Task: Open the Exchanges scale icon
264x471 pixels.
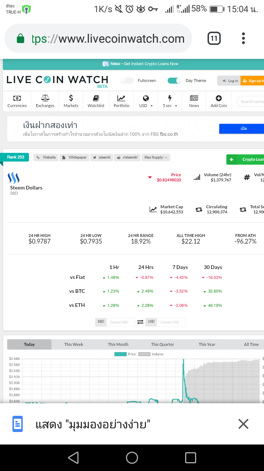Action: [45, 98]
